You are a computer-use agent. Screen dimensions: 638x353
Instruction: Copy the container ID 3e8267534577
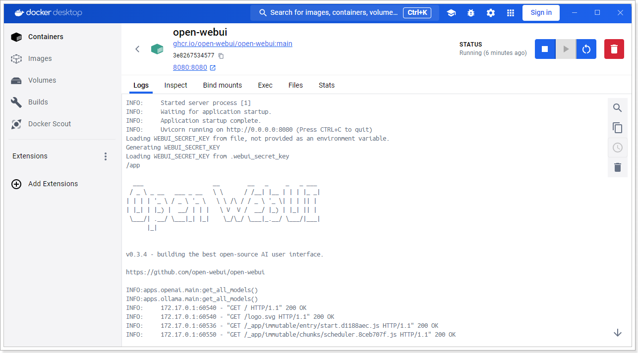pyautogui.click(x=221, y=56)
